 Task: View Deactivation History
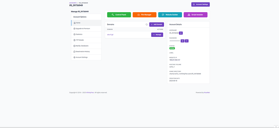pyautogui.click(x=86, y=52)
